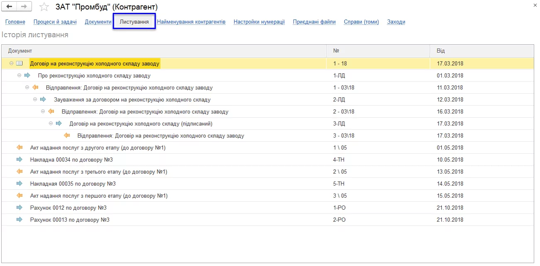Click outgoing arrow icon beside document 1 - 03\18
This screenshot has width=540, height=266.
tap(35, 88)
